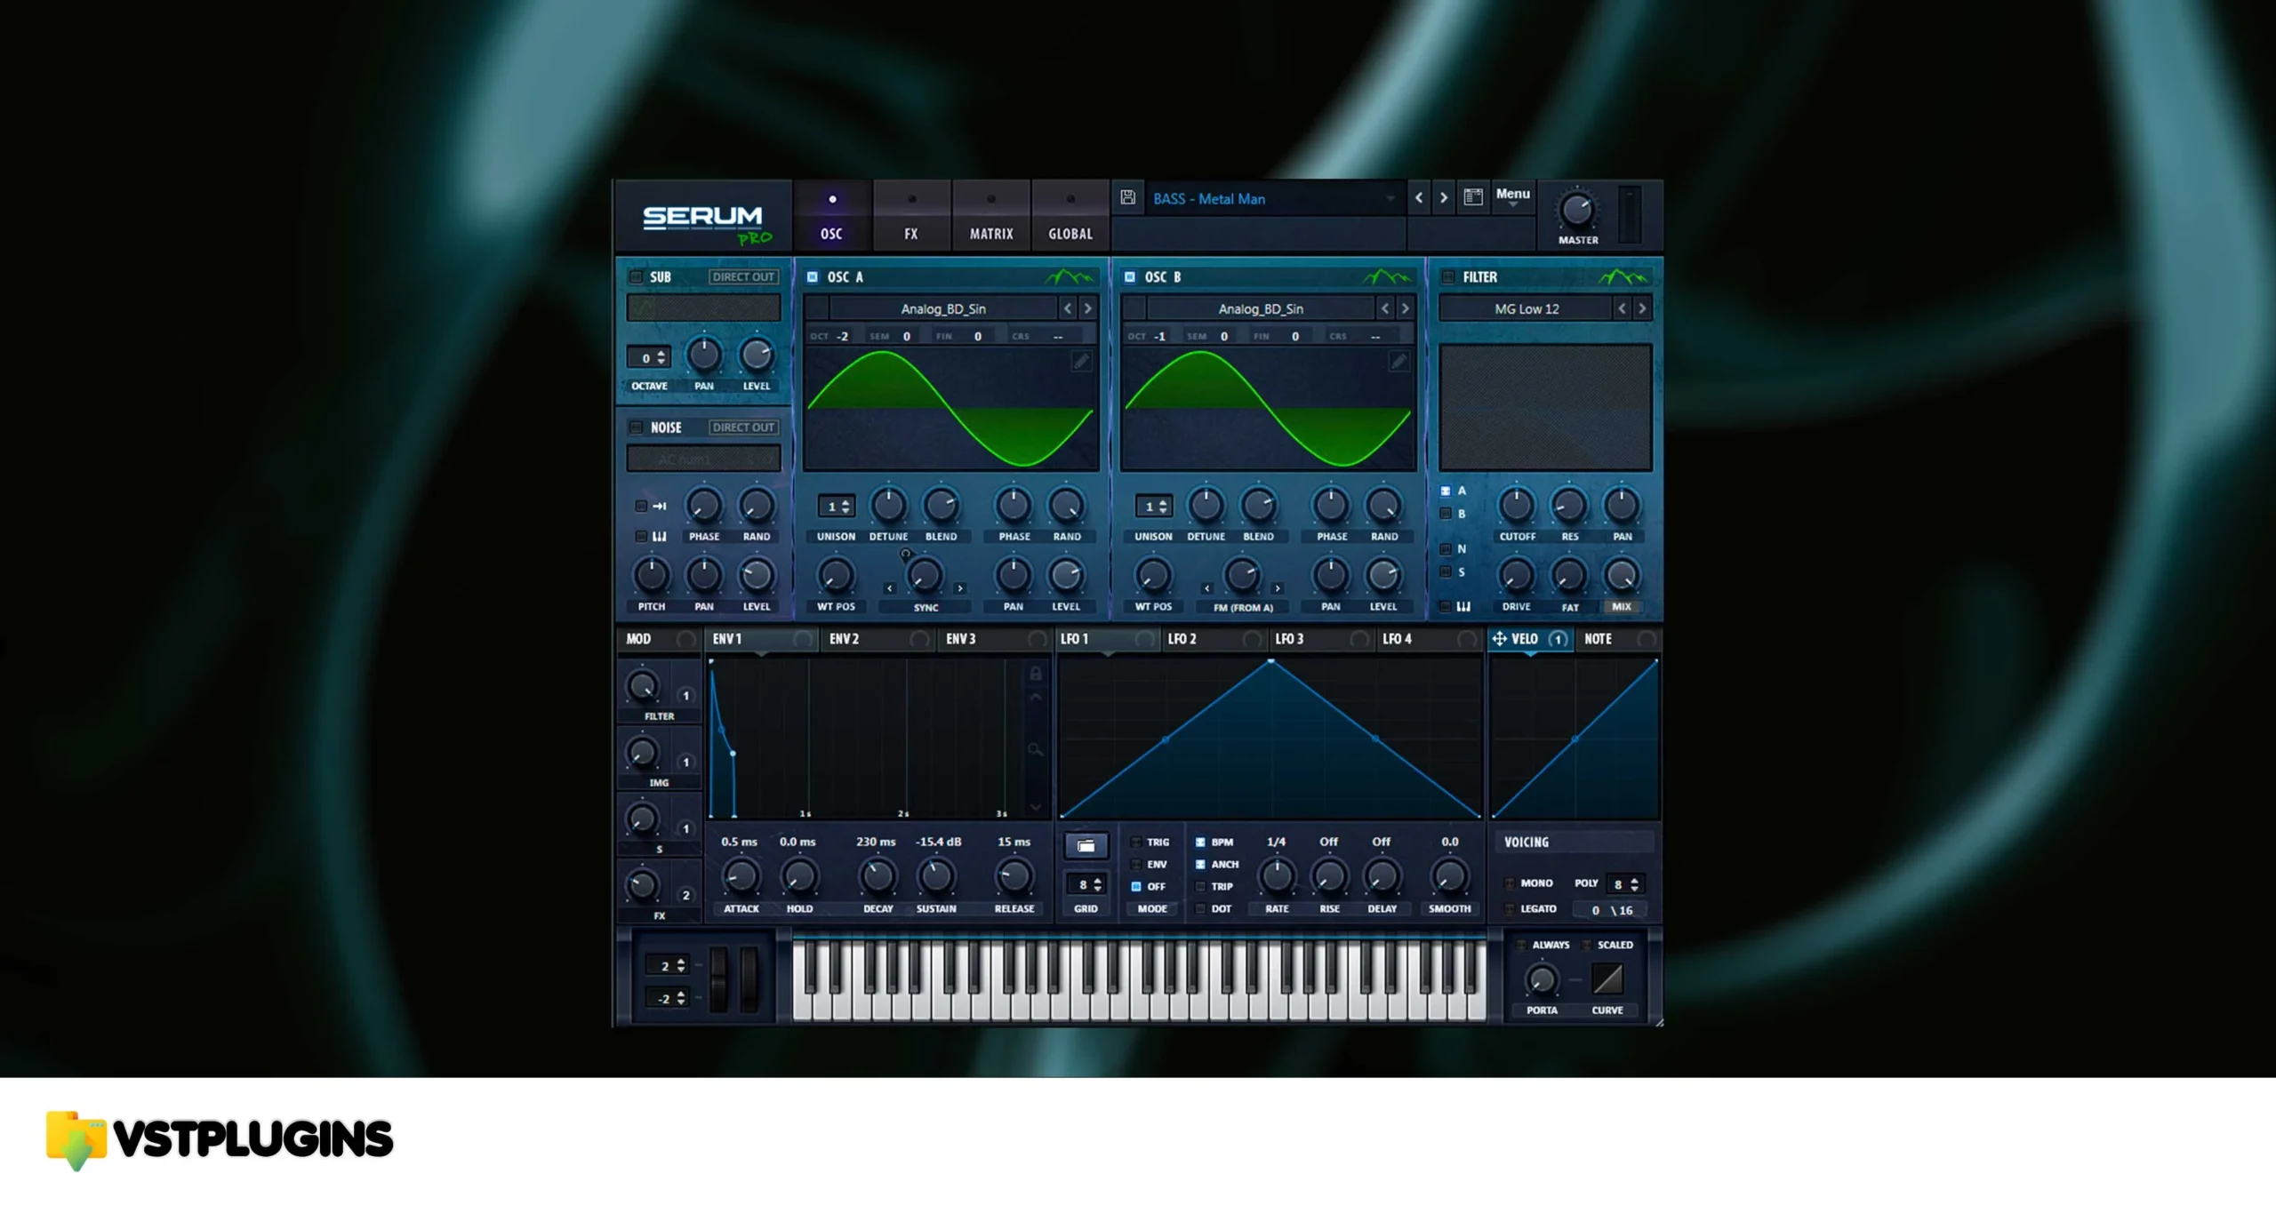
Task: Click the Filter green response icon
Action: coord(1622,277)
